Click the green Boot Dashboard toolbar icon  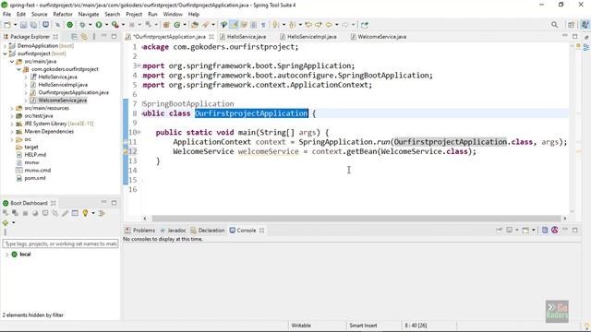[x=70, y=25]
